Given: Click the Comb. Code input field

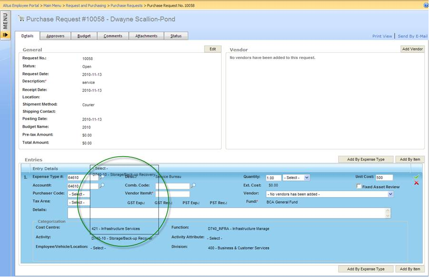Looking at the screenshot, I should [173, 186].
